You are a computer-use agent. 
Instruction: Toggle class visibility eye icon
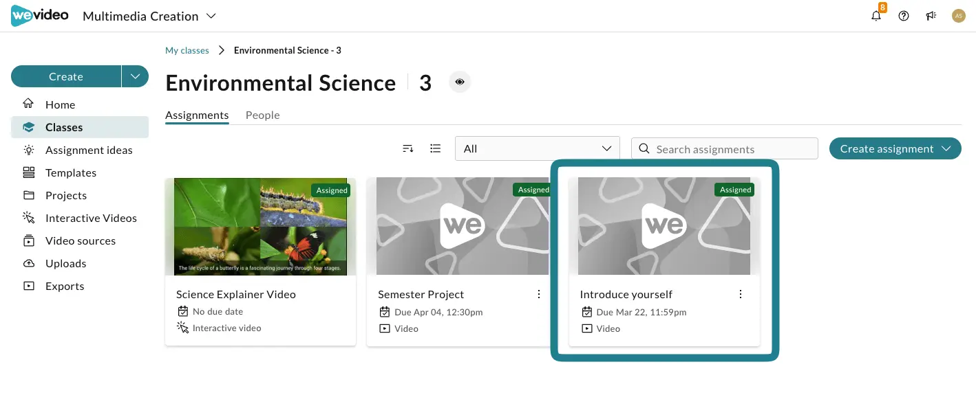click(x=460, y=82)
